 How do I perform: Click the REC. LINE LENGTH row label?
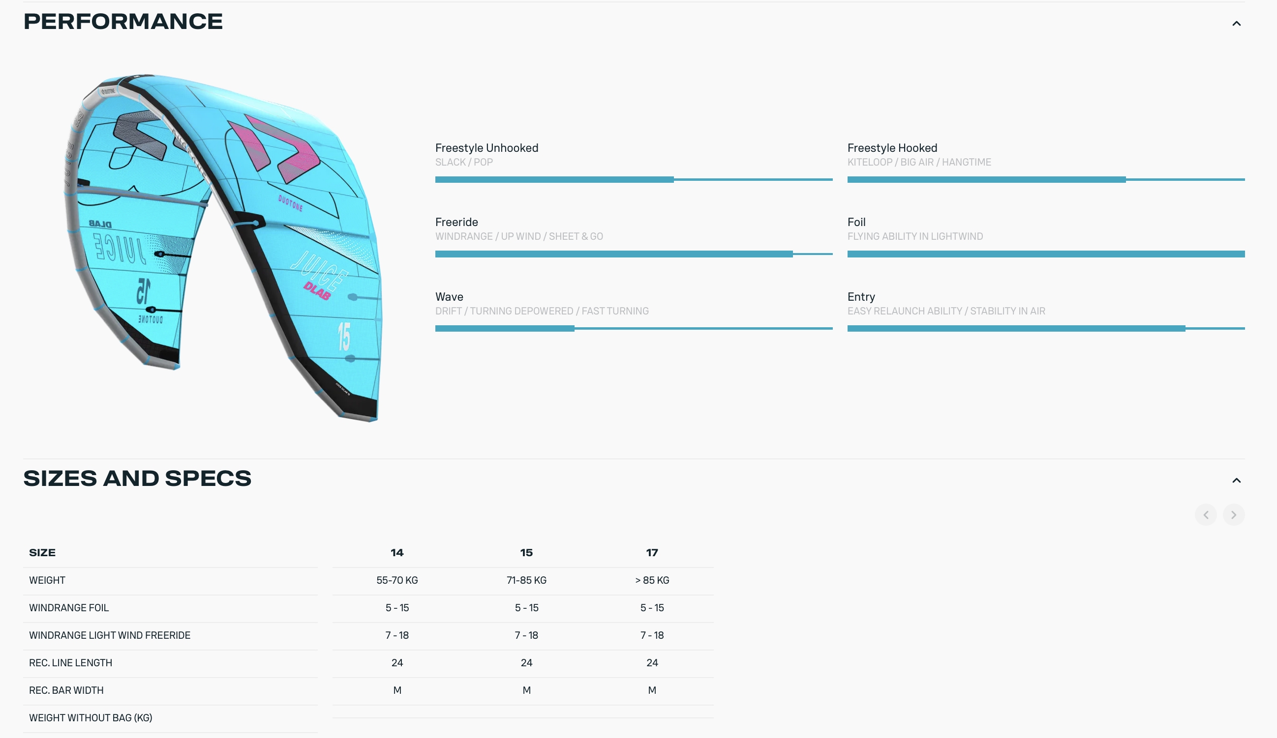(70, 663)
